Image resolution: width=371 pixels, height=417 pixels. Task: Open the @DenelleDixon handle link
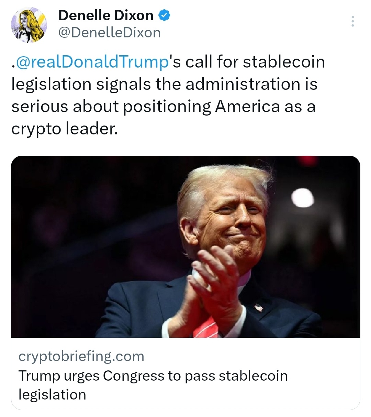109,33
